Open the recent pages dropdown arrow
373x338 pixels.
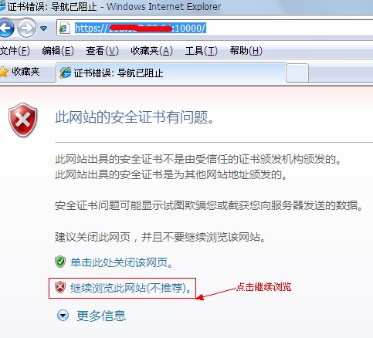coord(44,28)
